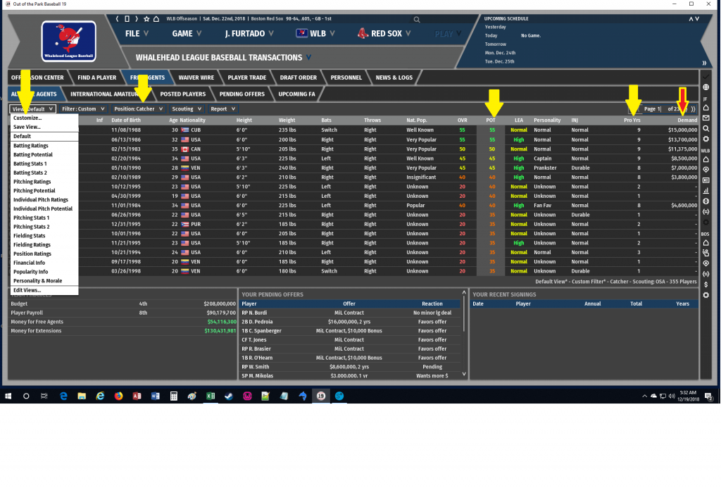
Task: Sort by the Date of Birth column header
Action: (x=126, y=120)
